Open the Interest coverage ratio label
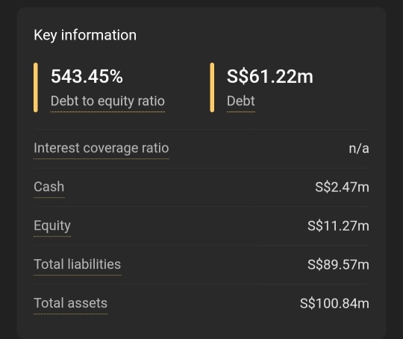The width and height of the screenshot is (403, 339). click(101, 148)
